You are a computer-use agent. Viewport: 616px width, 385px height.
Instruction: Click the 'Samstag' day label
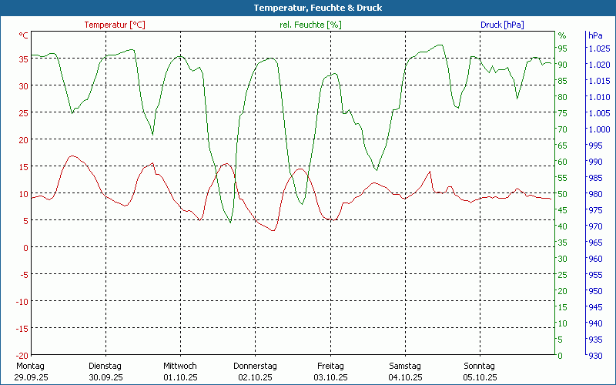[405, 366]
